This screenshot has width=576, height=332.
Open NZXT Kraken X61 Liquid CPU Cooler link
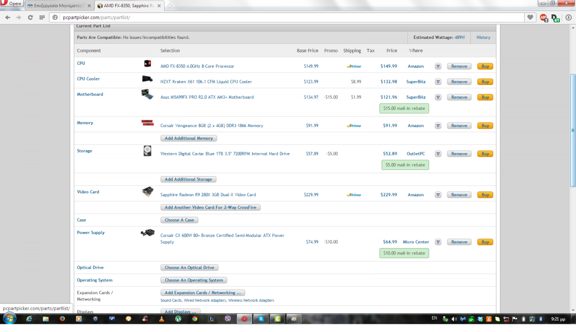tap(206, 82)
